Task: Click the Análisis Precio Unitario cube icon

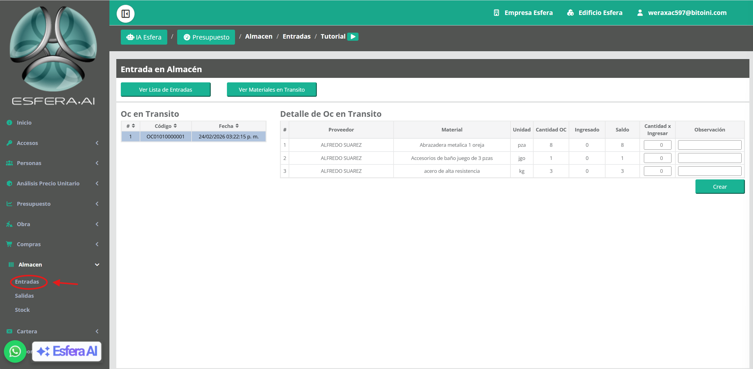Action: click(x=9, y=183)
